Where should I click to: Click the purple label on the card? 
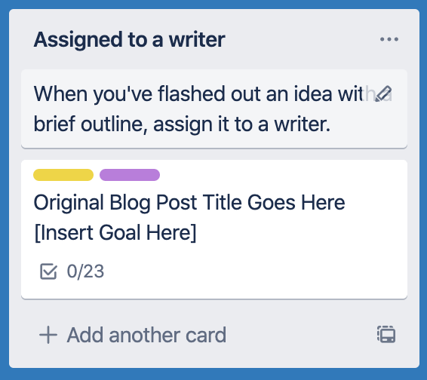[x=130, y=175]
